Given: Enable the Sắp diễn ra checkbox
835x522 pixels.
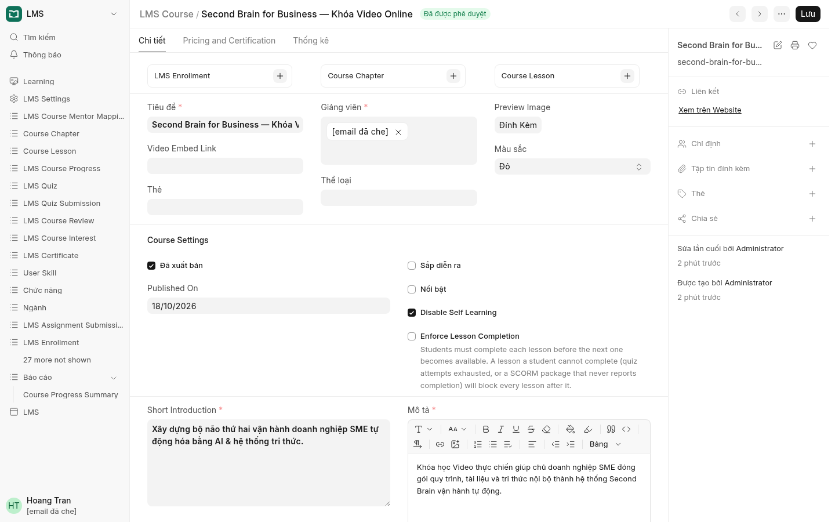Looking at the screenshot, I should (412, 266).
